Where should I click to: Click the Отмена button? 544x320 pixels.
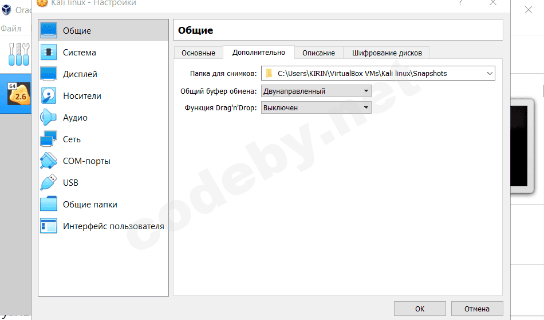pyautogui.click(x=477, y=309)
